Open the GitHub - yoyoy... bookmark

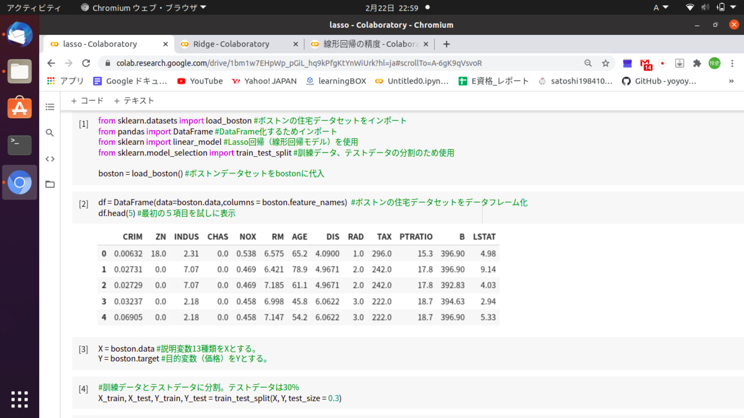[659, 81]
